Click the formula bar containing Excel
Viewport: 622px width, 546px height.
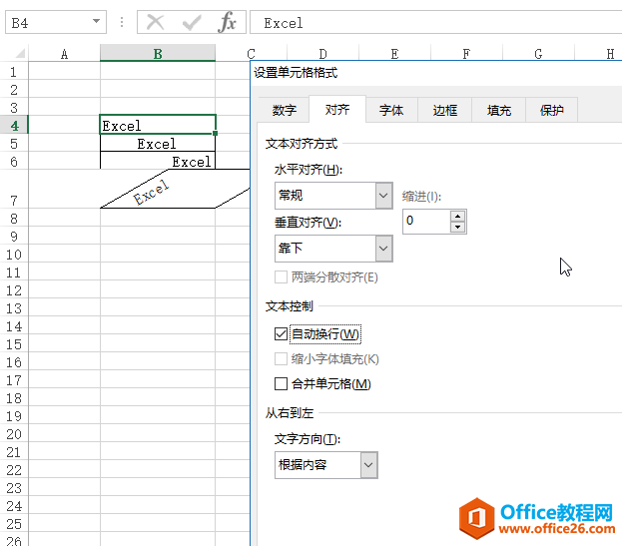pos(435,23)
